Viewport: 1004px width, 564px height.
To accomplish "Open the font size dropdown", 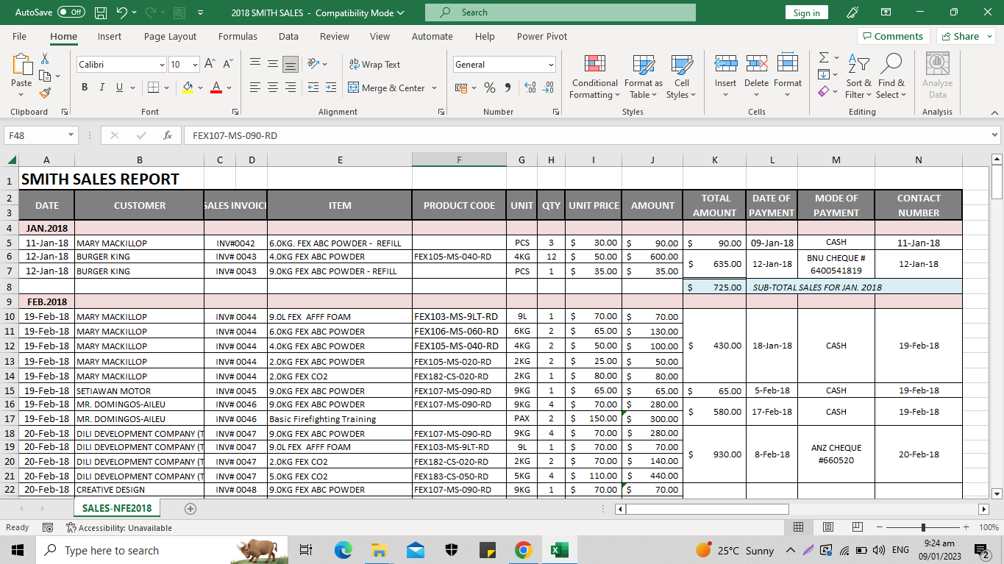I will pos(195,65).
